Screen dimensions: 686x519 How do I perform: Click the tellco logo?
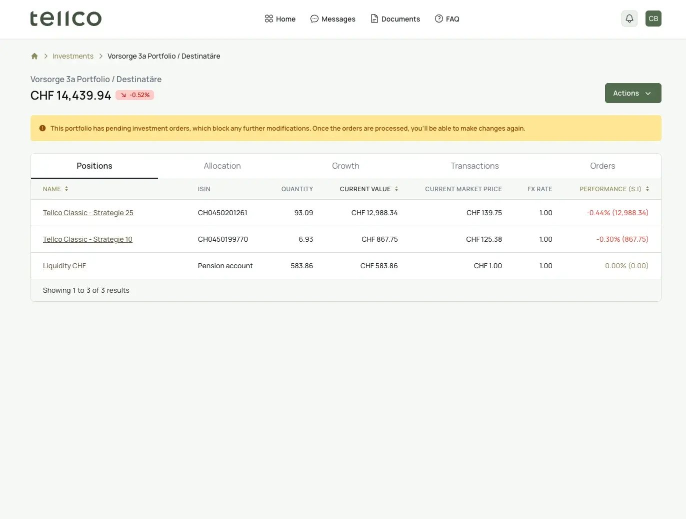(x=65, y=19)
